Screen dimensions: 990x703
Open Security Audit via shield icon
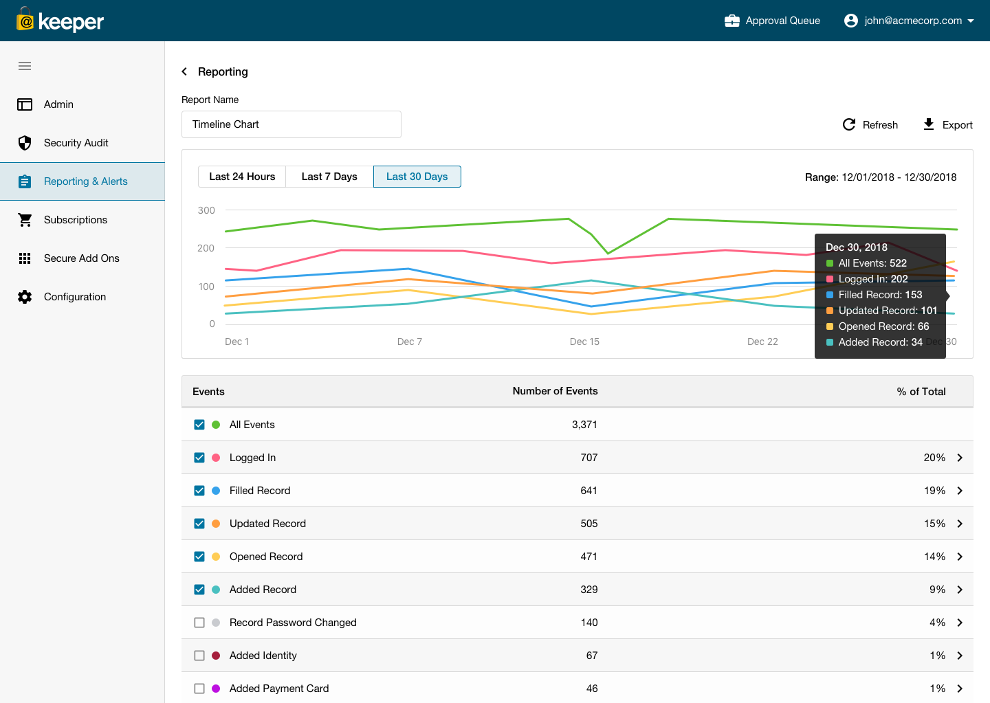click(x=25, y=143)
